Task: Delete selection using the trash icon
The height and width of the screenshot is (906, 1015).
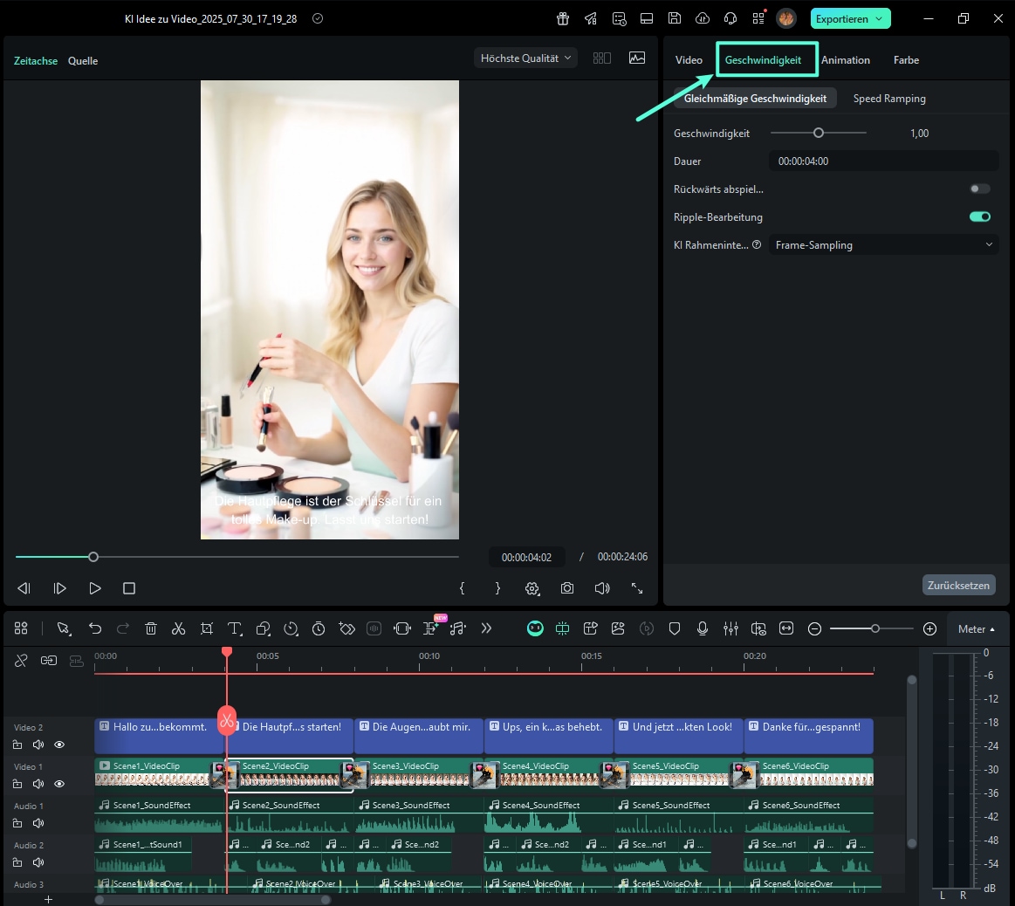Action: point(151,628)
